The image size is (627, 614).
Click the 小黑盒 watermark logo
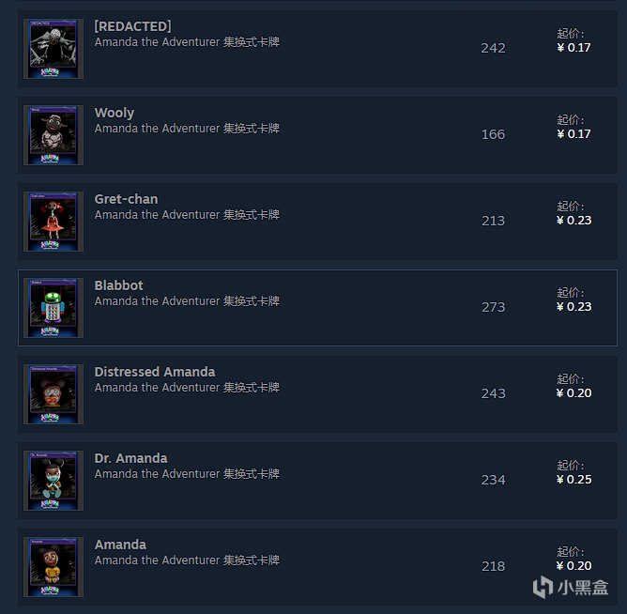pos(571,587)
